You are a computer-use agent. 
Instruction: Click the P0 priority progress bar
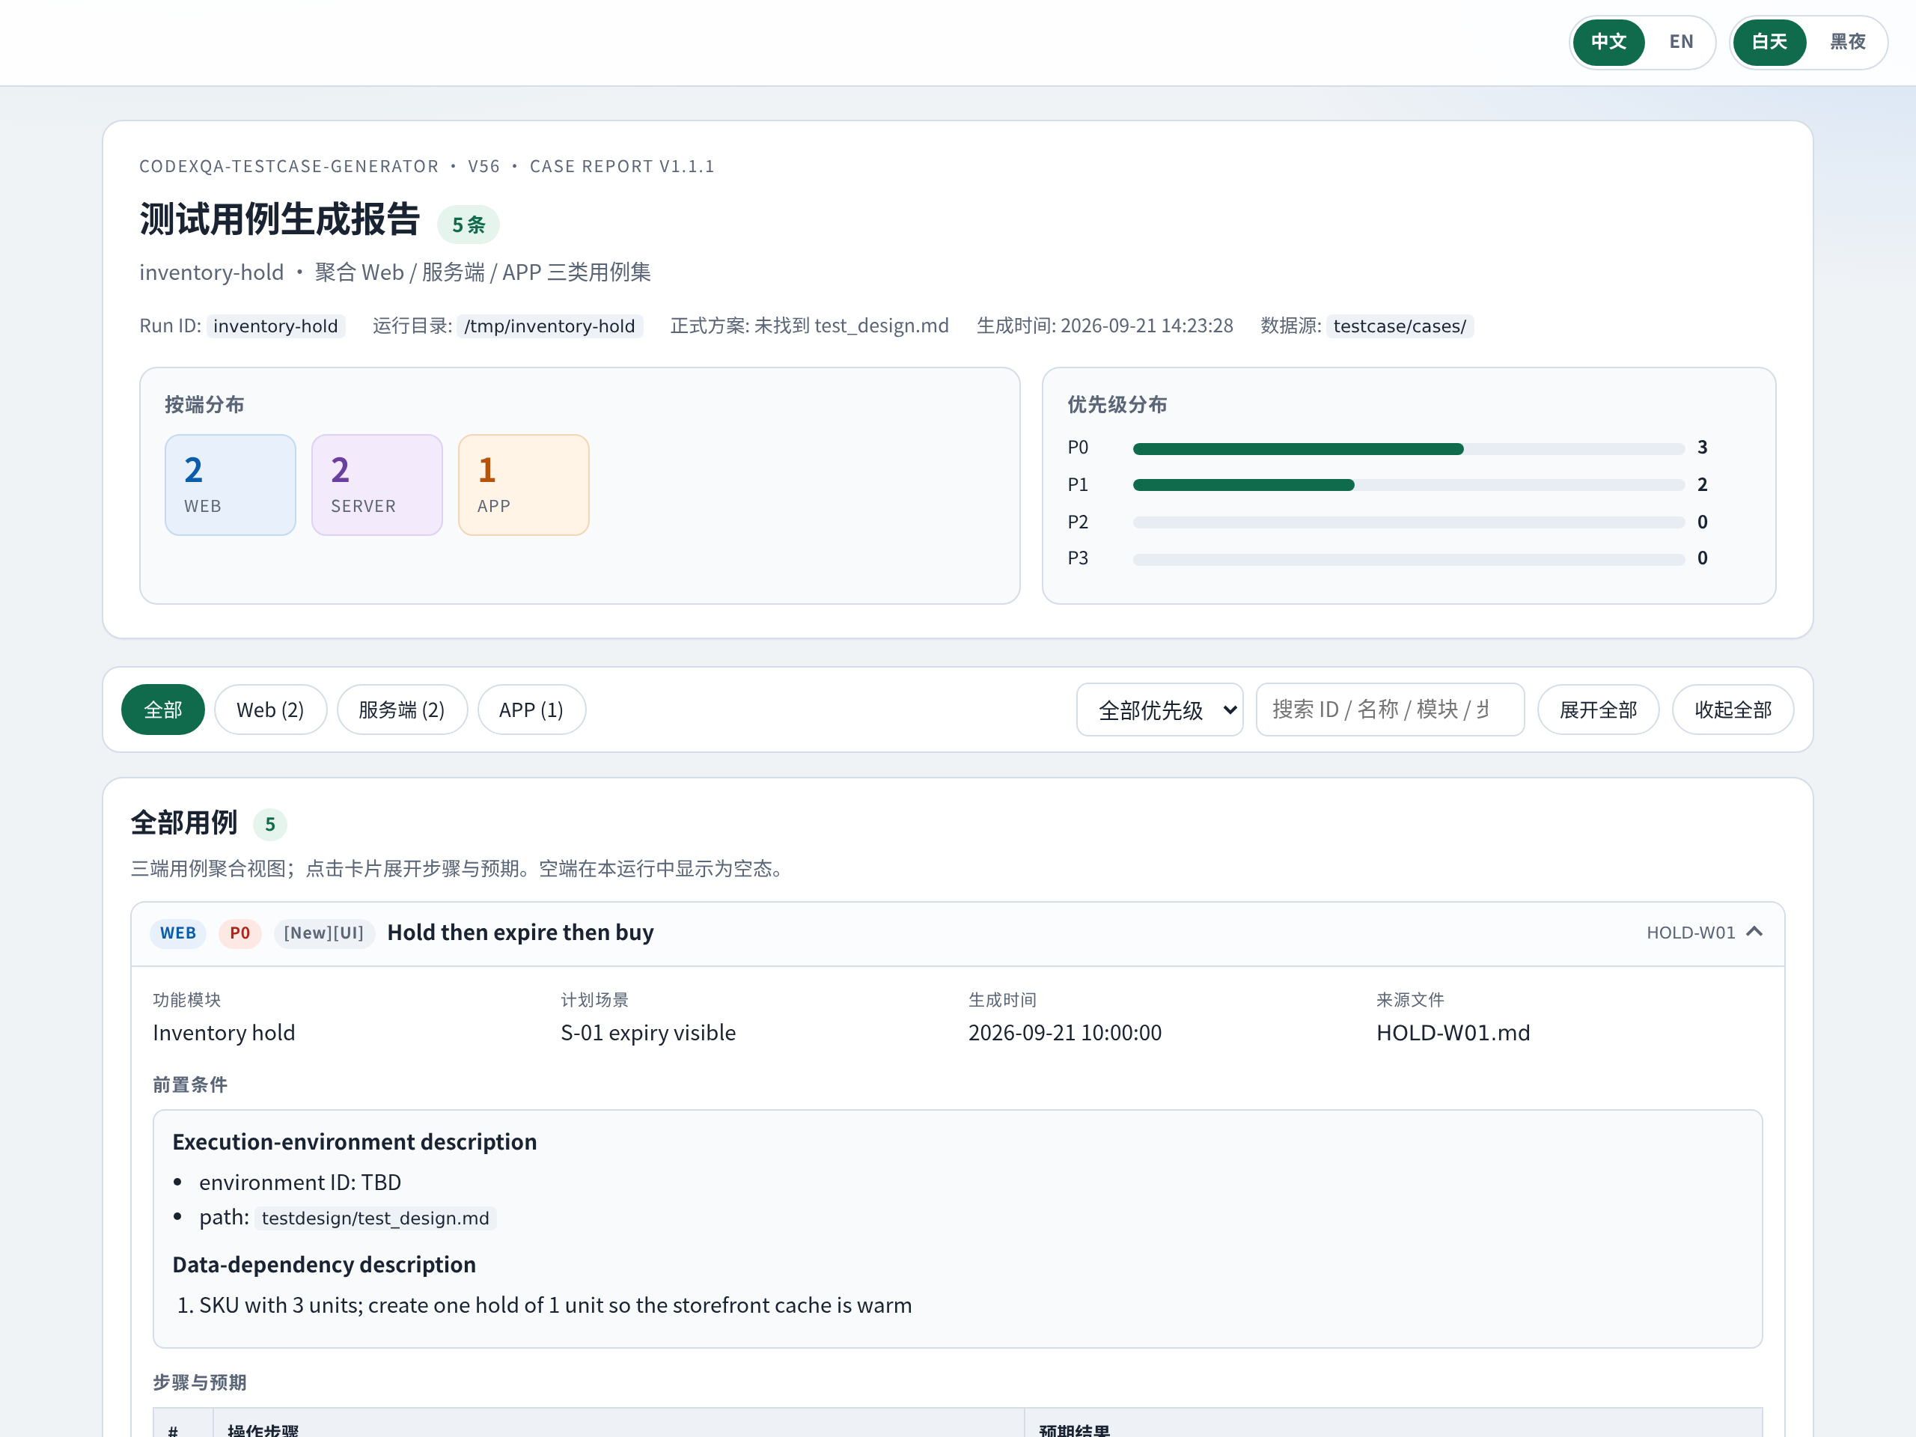1409,448
